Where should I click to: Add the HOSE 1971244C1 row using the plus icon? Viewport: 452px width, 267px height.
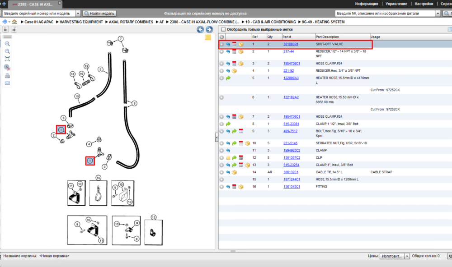point(221,180)
